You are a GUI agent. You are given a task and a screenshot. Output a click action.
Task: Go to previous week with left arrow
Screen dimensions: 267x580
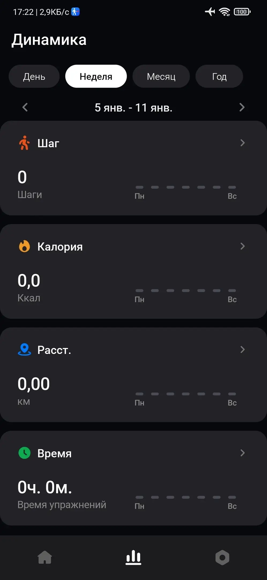pyautogui.click(x=25, y=107)
